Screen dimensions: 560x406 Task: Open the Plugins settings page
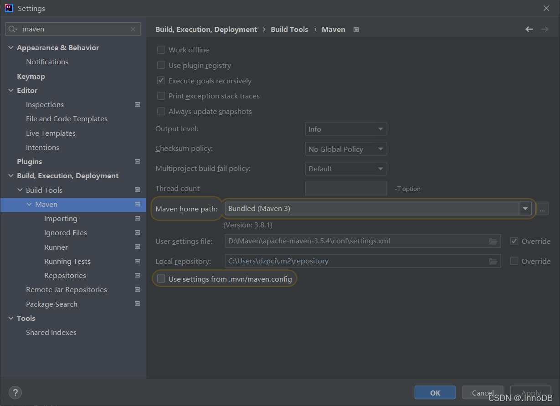point(29,161)
